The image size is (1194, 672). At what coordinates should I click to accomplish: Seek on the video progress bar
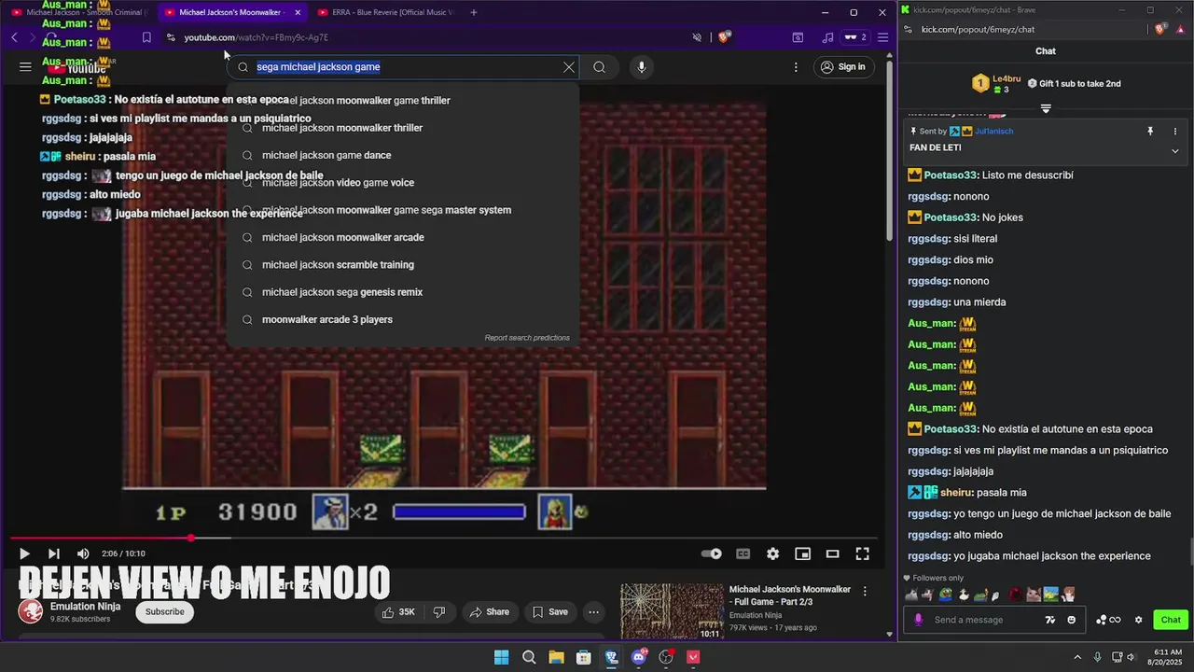(444, 538)
